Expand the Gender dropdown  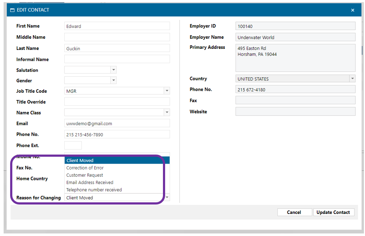coord(113,80)
